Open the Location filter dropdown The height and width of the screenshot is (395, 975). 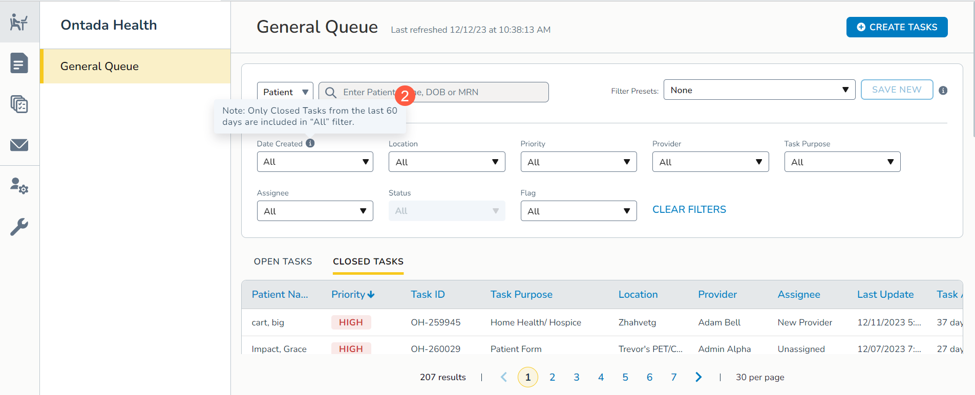pos(447,162)
